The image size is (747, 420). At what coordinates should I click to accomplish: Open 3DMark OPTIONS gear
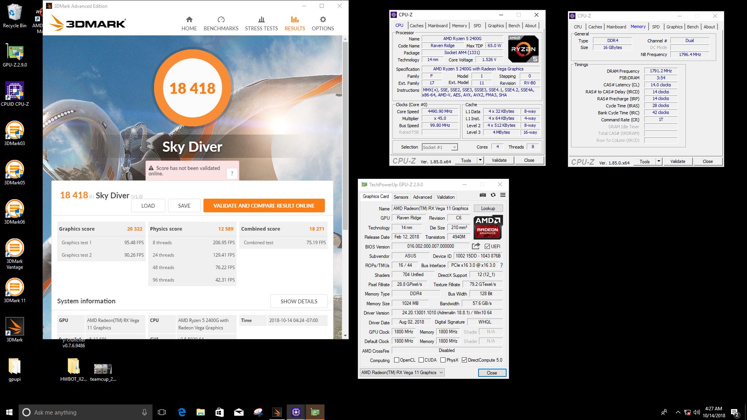pos(323,23)
